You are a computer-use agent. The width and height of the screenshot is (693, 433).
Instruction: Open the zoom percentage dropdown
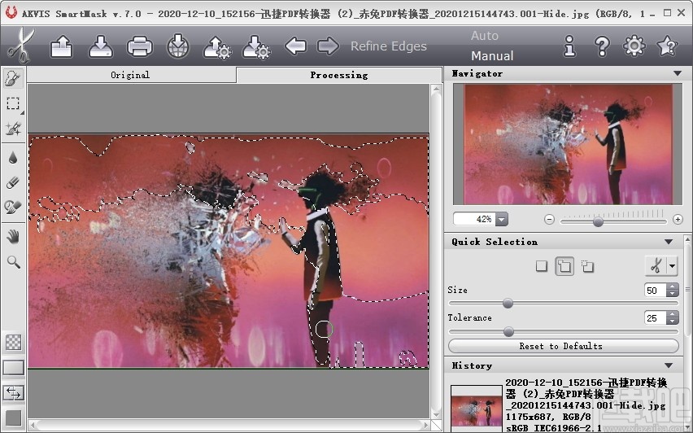point(502,219)
